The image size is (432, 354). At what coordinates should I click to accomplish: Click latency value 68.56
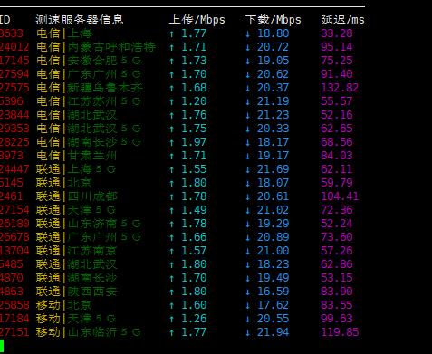(337, 142)
